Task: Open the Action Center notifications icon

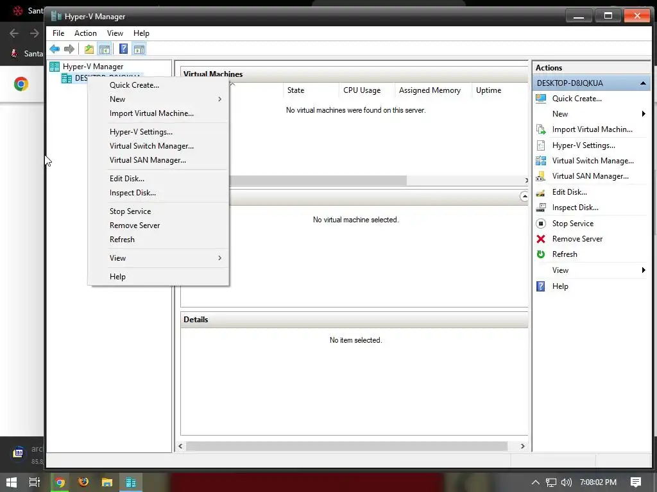Action: click(x=636, y=482)
